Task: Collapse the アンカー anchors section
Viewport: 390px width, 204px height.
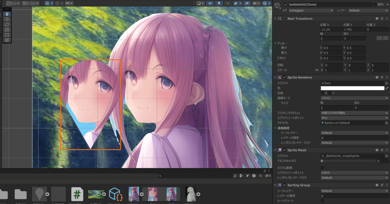Action: [275, 43]
